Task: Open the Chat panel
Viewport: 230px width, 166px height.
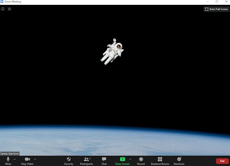Action: [104, 160]
